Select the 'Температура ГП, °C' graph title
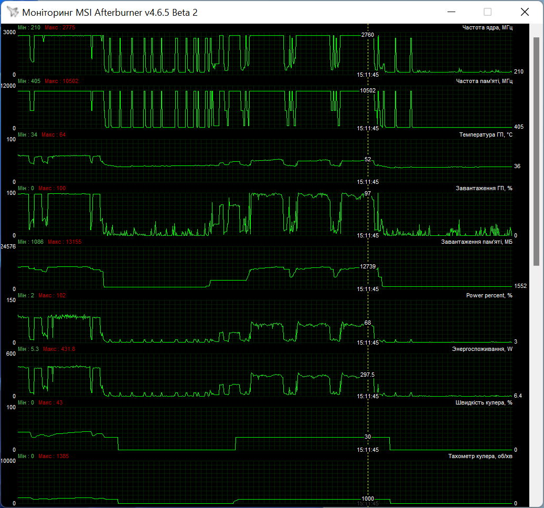Image resolution: width=544 pixels, height=508 pixels. [486, 134]
